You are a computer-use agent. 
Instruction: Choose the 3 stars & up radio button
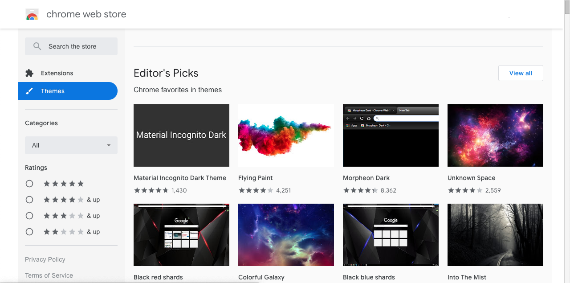coord(29,216)
